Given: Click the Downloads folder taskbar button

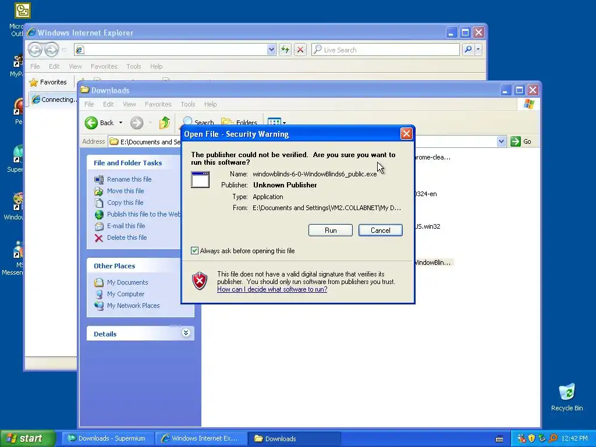Looking at the screenshot, I should (x=294, y=438).
